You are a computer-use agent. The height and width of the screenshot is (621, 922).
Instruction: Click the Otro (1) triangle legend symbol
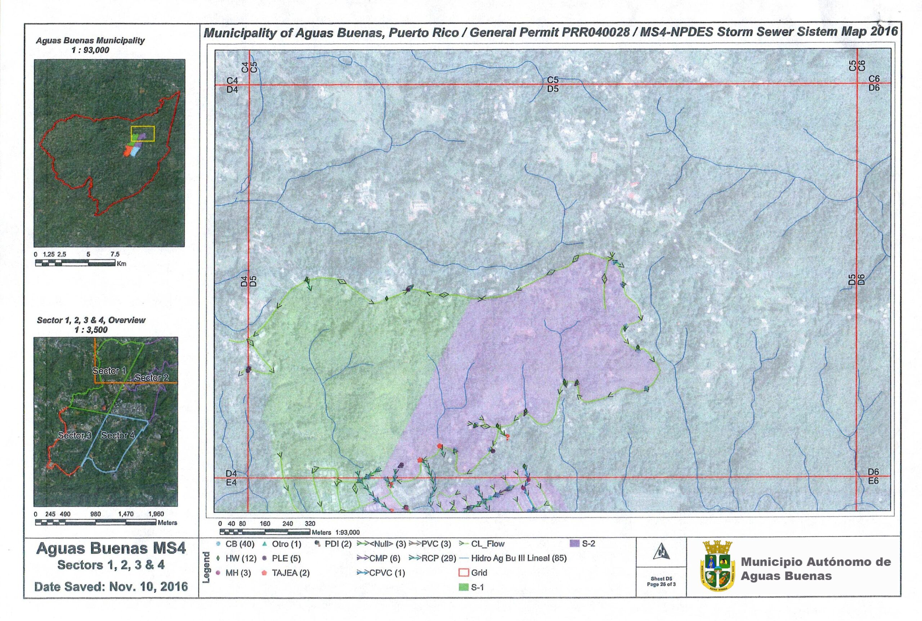point(264,544)
